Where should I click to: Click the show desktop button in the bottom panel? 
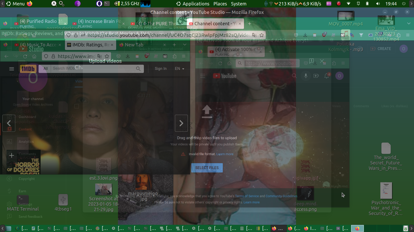(x=9, y=228)
